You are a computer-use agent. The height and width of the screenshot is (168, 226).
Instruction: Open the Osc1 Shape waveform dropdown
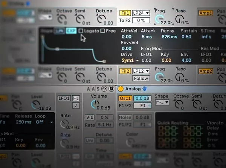pos(162,102)
